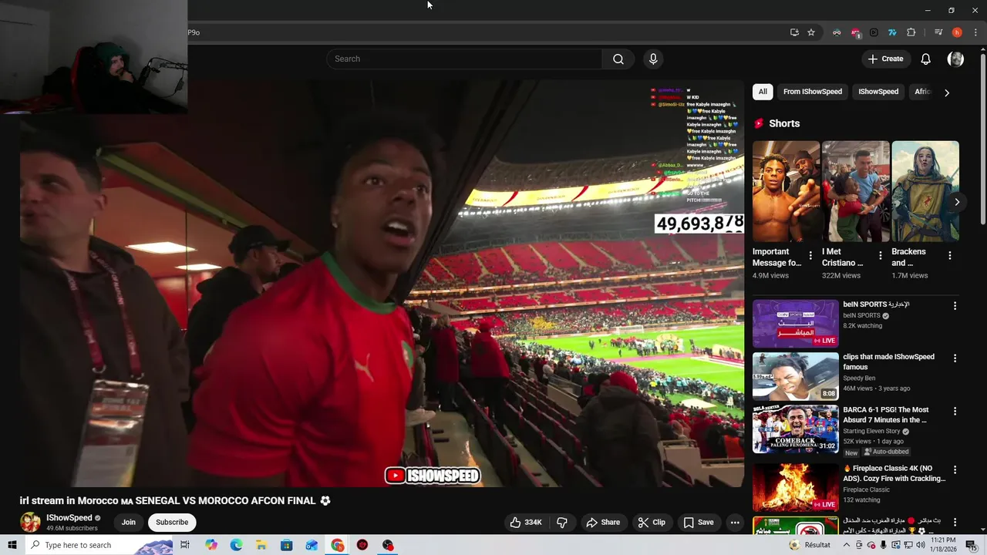Open options for 'BARCA 6-1 PSG' video

click(x=955, y=412)
